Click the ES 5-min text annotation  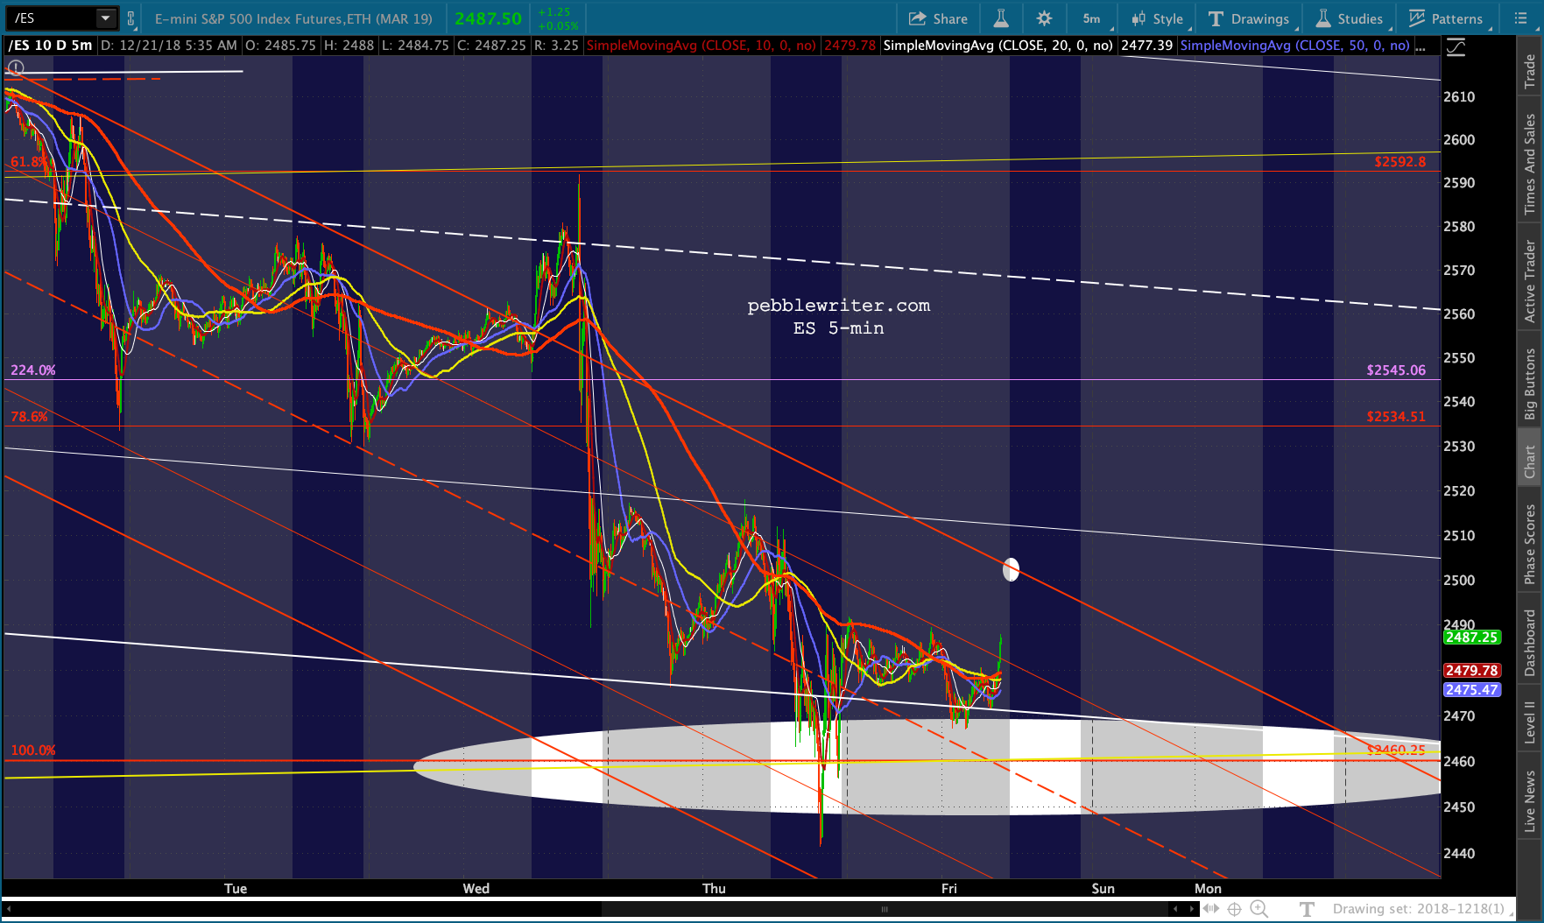coord(838,328)
